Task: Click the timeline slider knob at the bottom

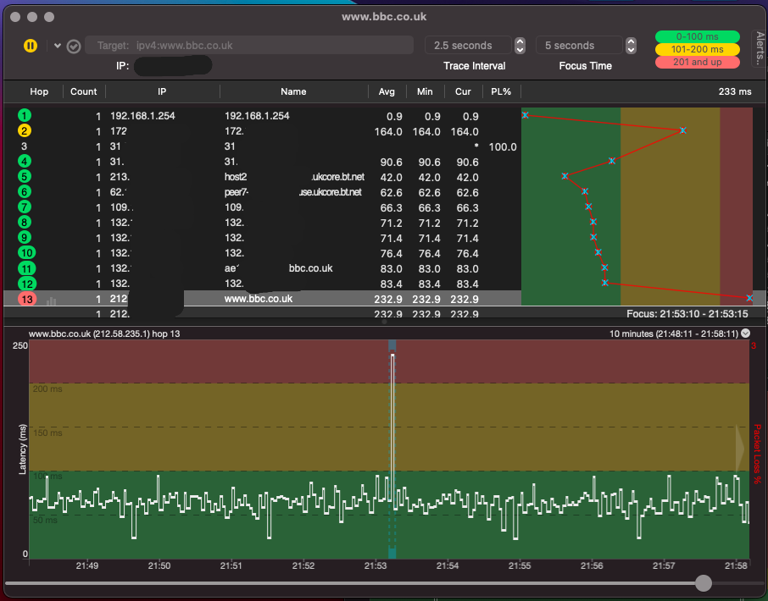Action: tap(703, 582)
